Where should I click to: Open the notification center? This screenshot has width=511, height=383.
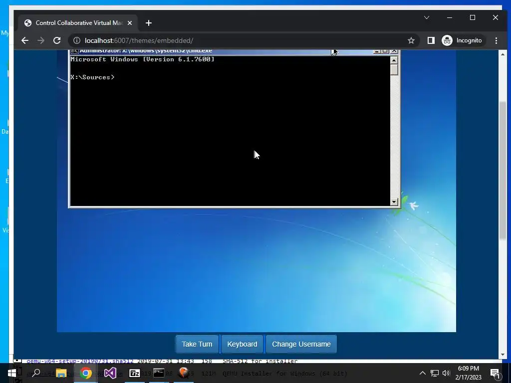coord(496,373)
